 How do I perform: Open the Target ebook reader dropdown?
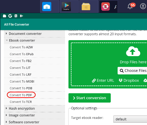pyautogui.click(x=130, y=119)
